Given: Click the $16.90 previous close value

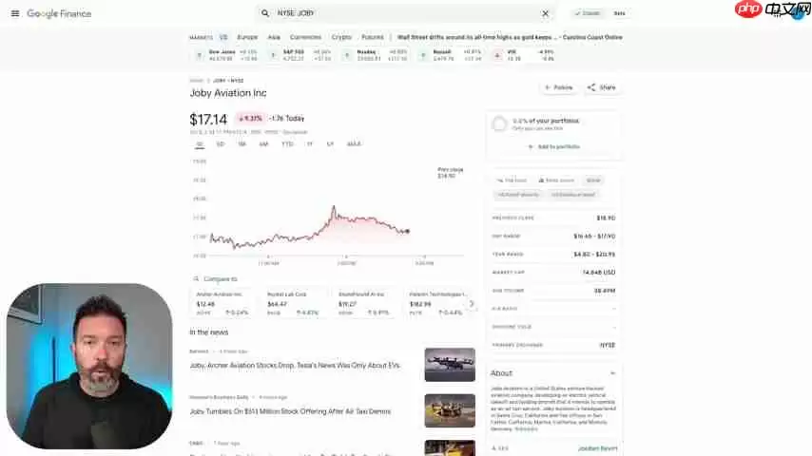Looking at the screenshot, I should [606, 218].
